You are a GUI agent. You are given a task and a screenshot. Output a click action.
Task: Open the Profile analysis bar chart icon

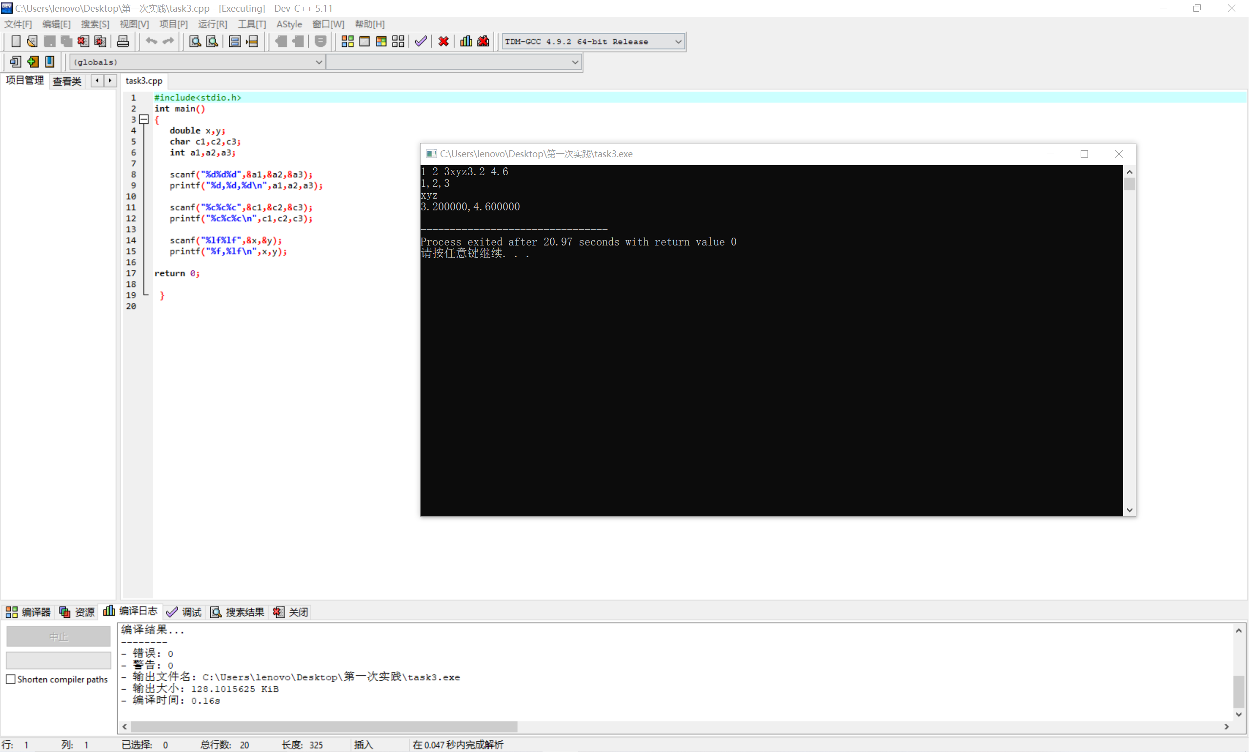coord(466,41)
